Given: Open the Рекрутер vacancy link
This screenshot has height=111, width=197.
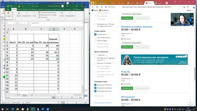Looking at the screenshot, I should coord(125,72).
